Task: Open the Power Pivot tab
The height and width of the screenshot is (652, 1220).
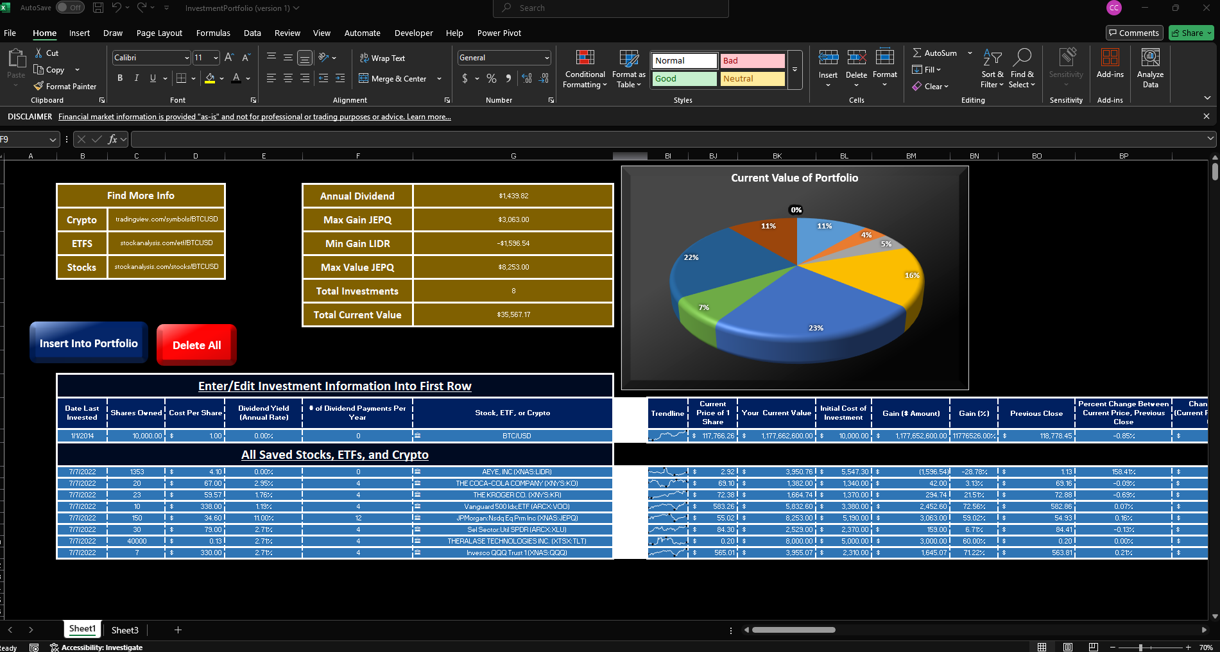Action: 499,33
